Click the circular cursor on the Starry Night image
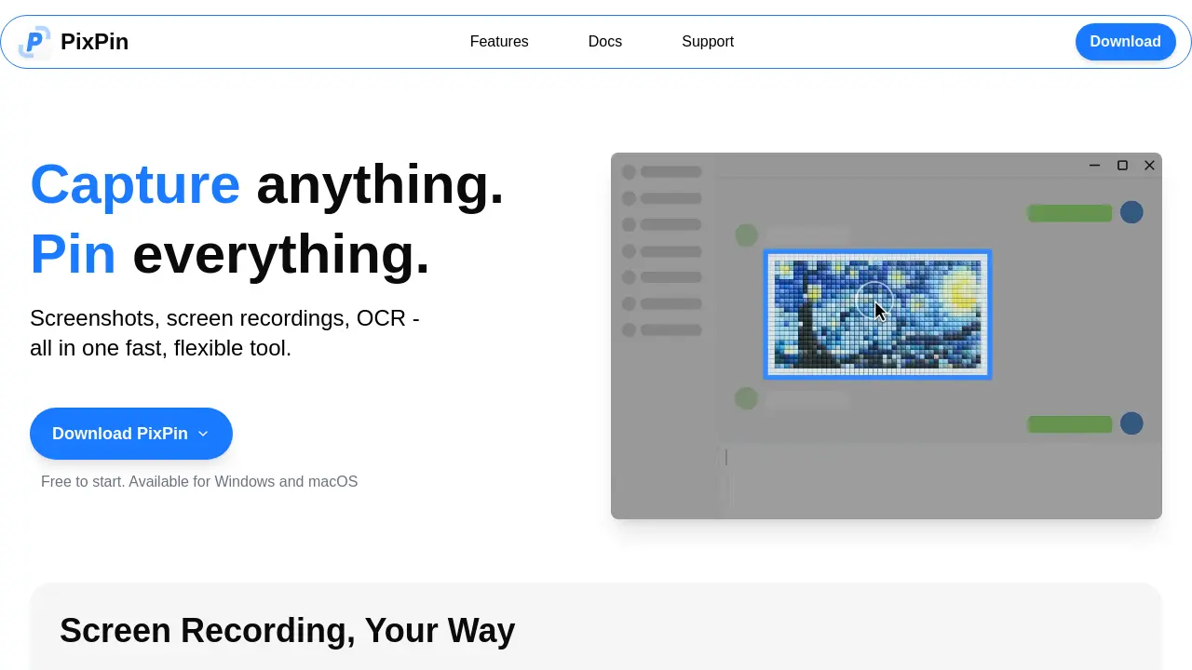Screen dimensions: 1192x670 [x=874, y=301]
